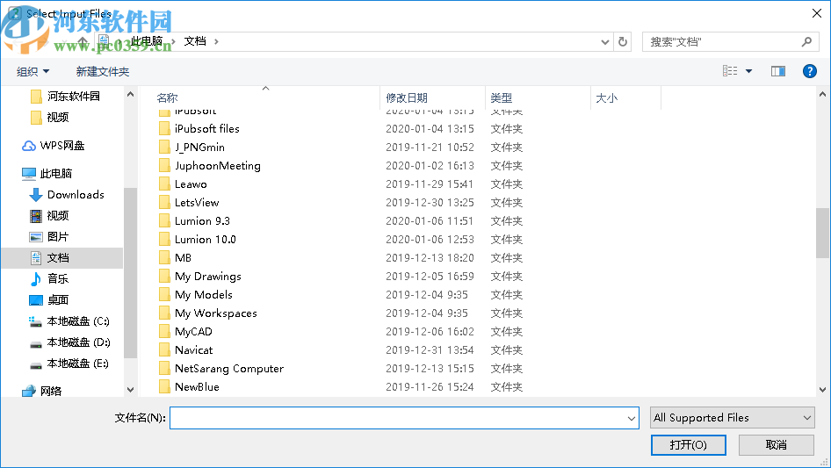Select the Lumion 9.3 folder name
Image resolution: width=831 pixels, height=468 pixels.
coord(202,221)
